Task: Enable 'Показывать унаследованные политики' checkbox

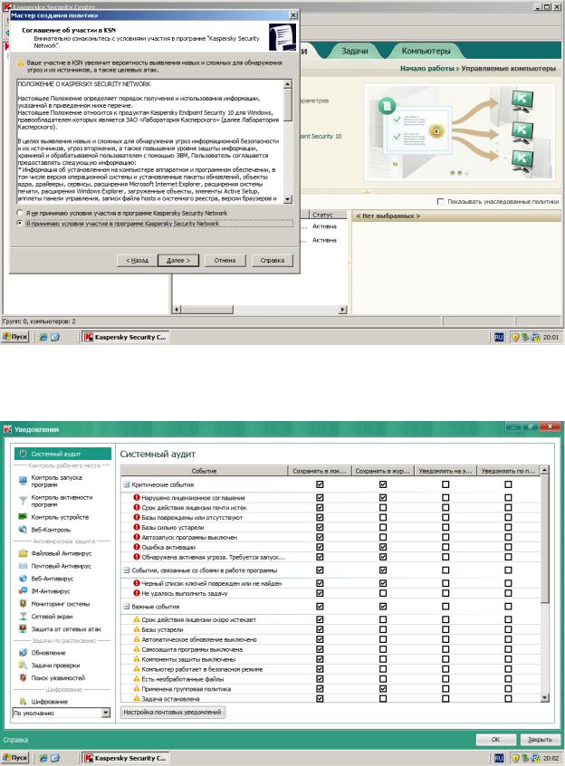Action: coord(440,201)
